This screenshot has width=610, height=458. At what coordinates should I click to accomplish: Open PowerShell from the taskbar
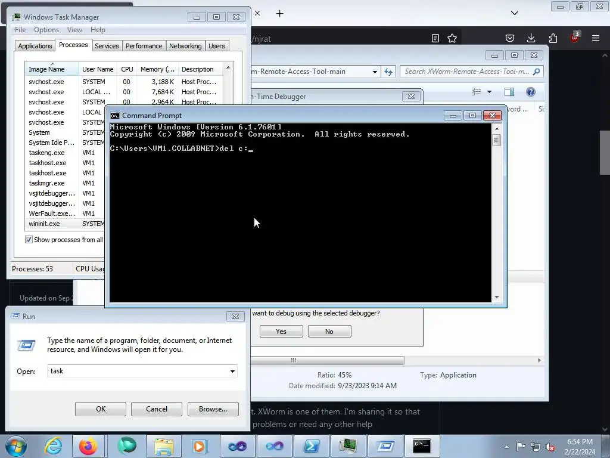pos(311,446)
